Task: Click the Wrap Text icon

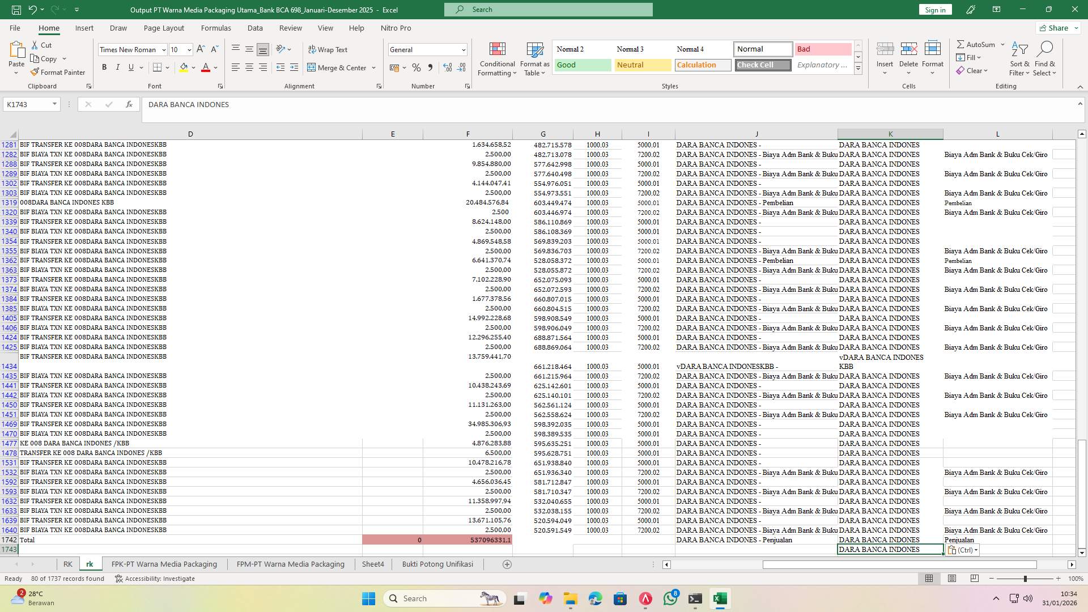Action: pos(329,49)
